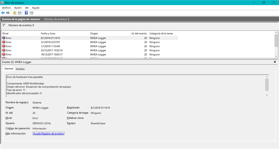The width and height of the screenshot is (279, 149).
Task: Click the 'Información' código de operación value
Action: click(39, 128)
